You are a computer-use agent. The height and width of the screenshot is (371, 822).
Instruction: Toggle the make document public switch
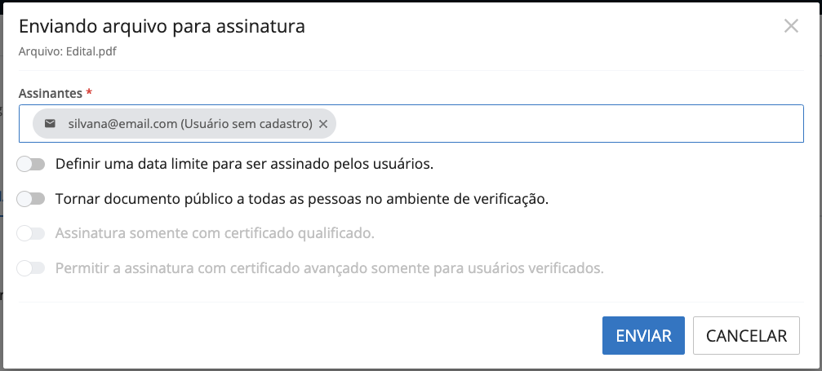click(31, 198)
